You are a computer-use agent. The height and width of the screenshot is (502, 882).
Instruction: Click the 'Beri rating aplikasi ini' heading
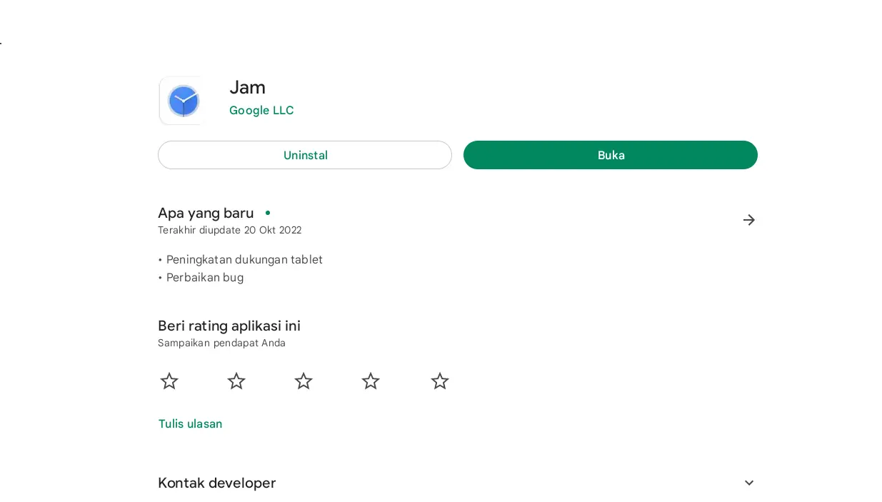tap(229, 326)
